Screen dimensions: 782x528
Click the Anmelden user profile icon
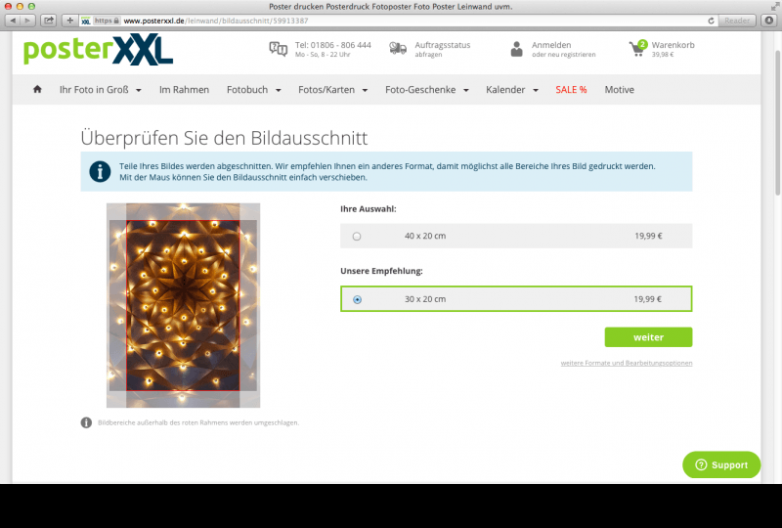[x=516, y=49]
